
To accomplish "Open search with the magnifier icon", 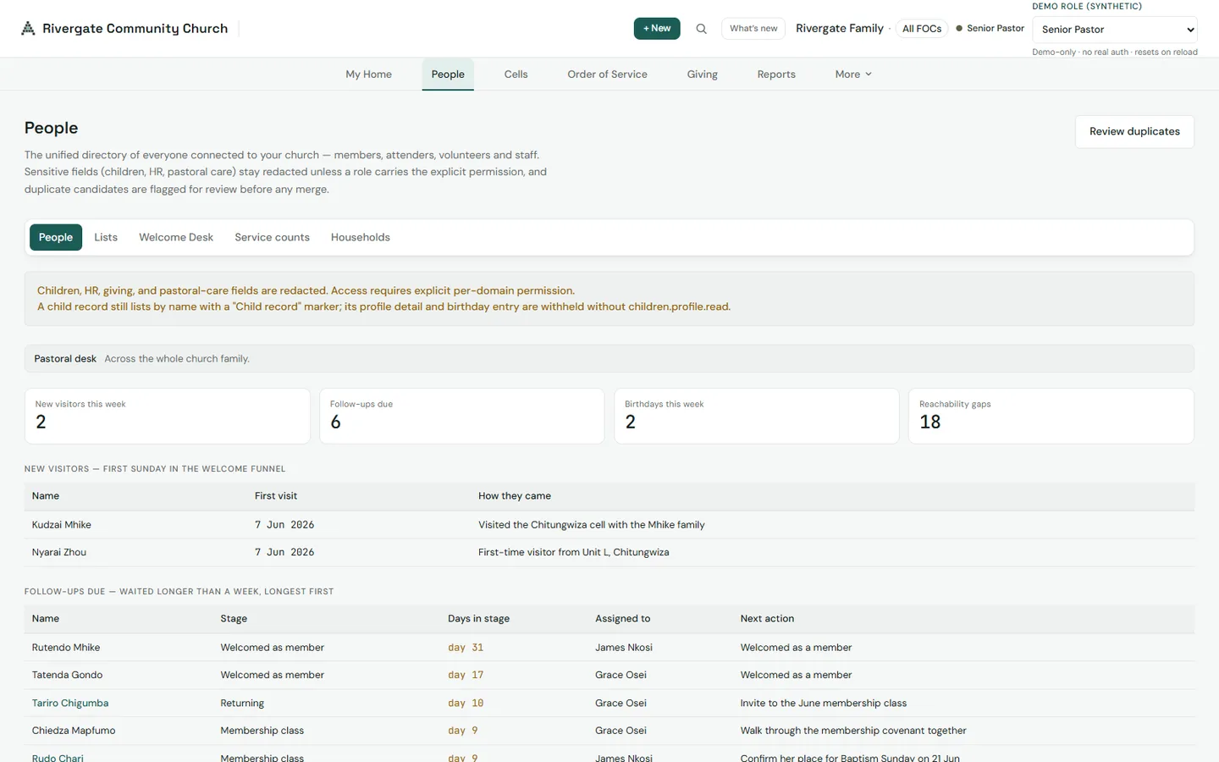I will tap(701, 29).
